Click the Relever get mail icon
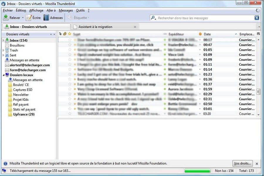The height and width of the screenshot is (176, 264). point(6,18)
